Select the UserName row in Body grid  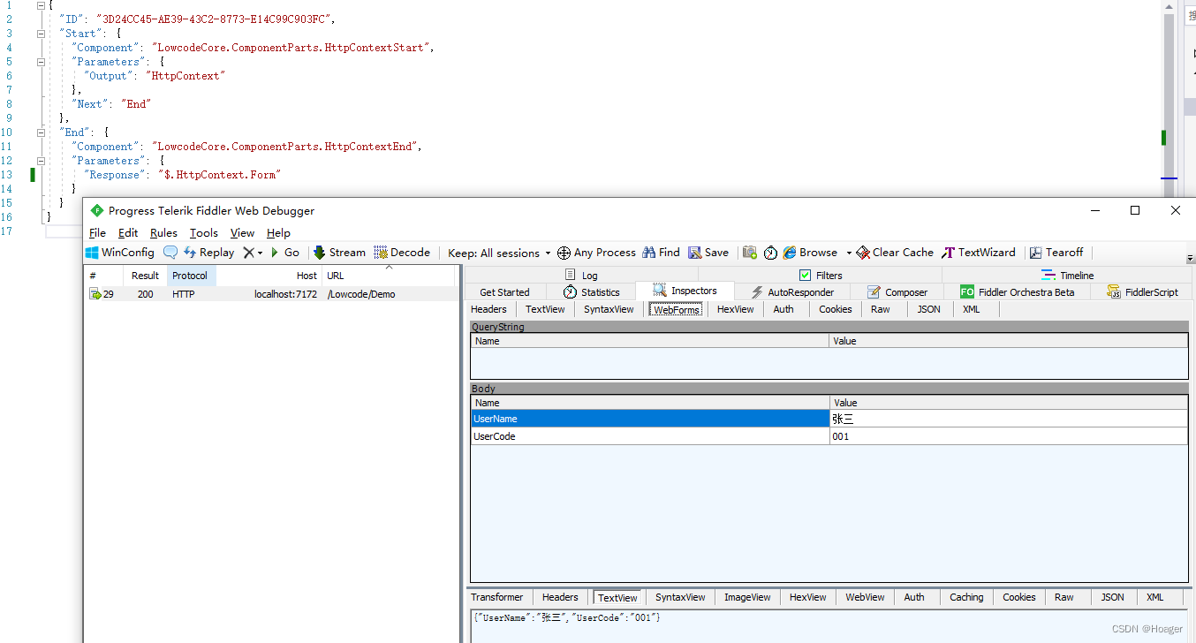(x=829, y=419)
